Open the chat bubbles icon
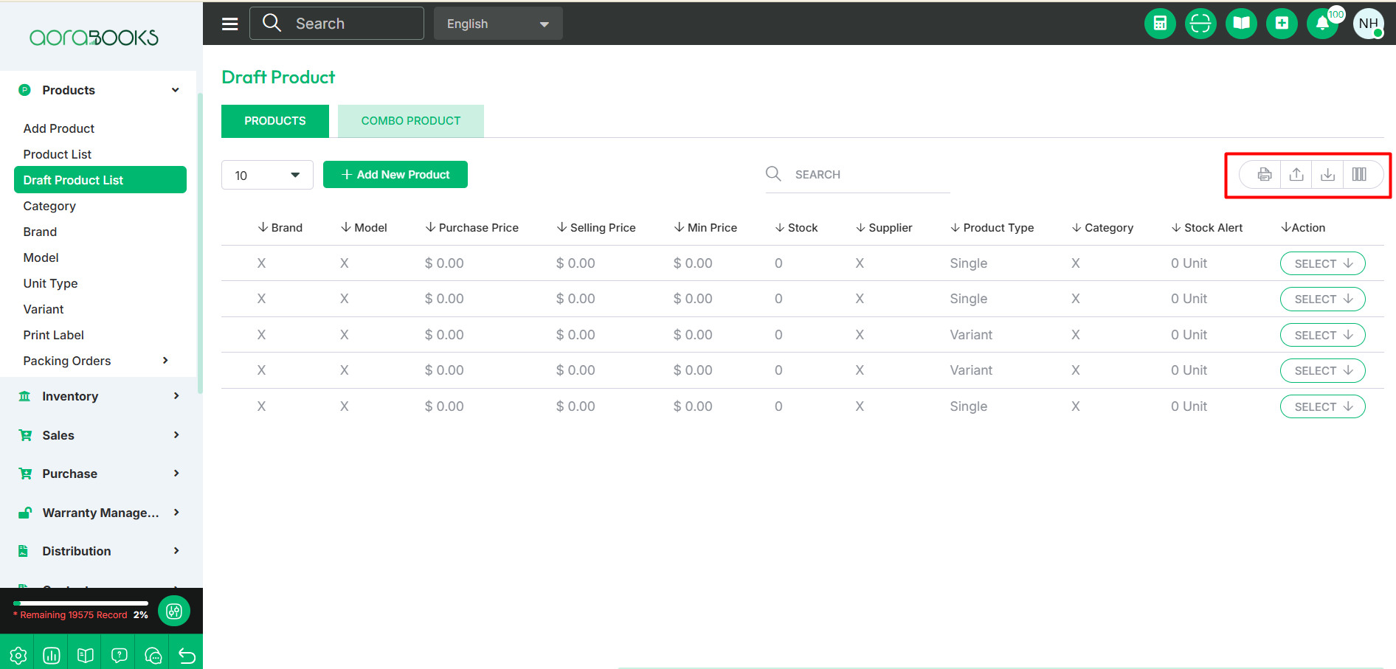This screenshot has width=1396, height=669. coord(153,655)
